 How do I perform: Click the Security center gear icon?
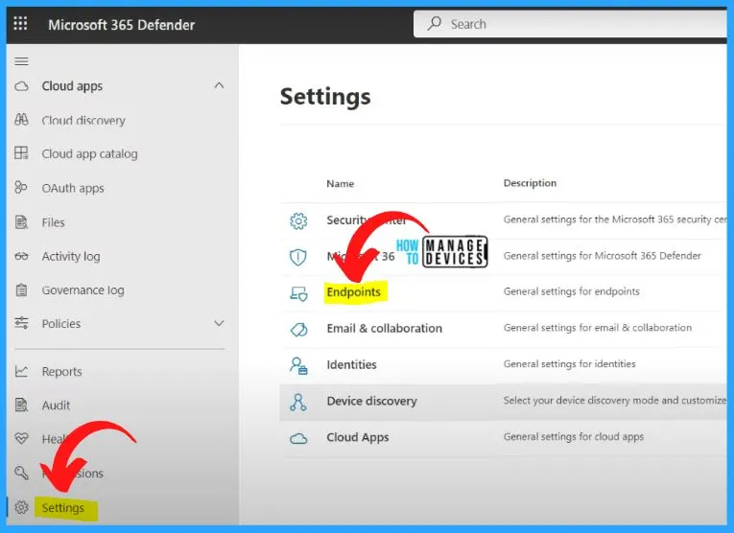pos(298,221)
